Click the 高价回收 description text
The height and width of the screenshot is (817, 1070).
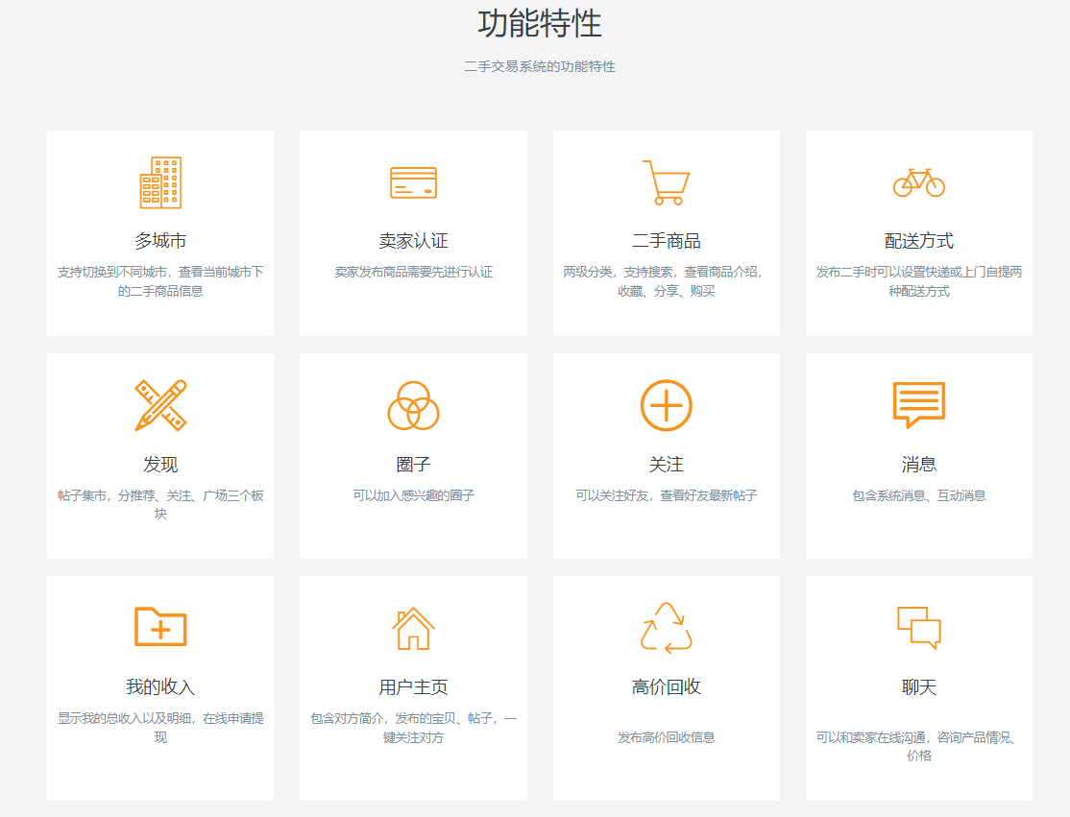(x=666, y=737)
